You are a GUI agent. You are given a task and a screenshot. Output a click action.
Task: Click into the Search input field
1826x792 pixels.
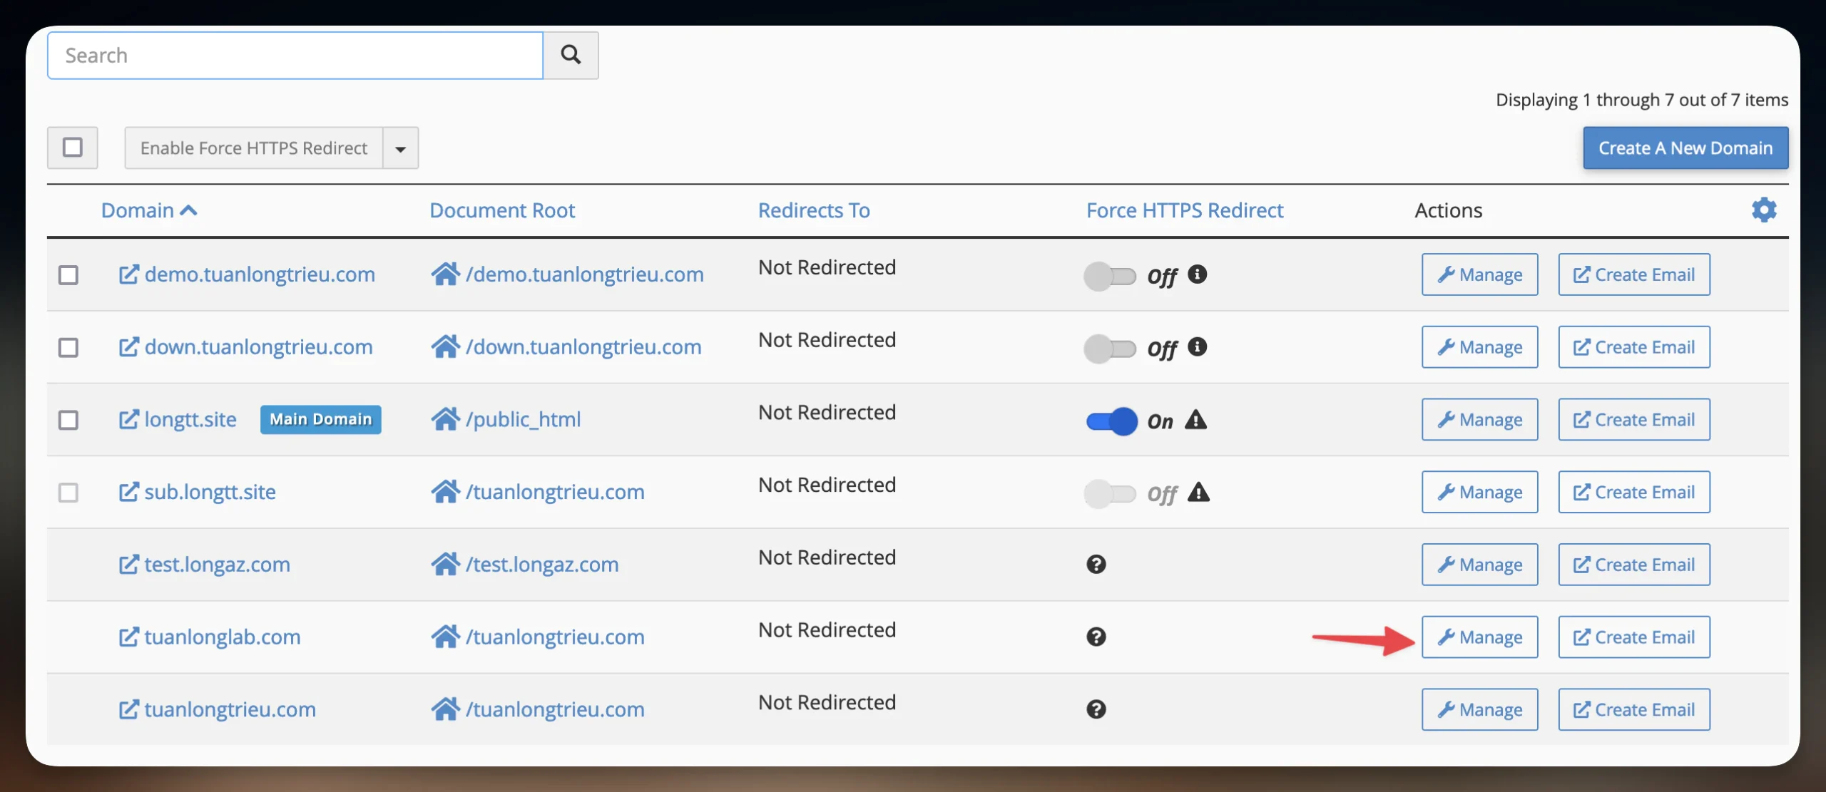[295, 55]
